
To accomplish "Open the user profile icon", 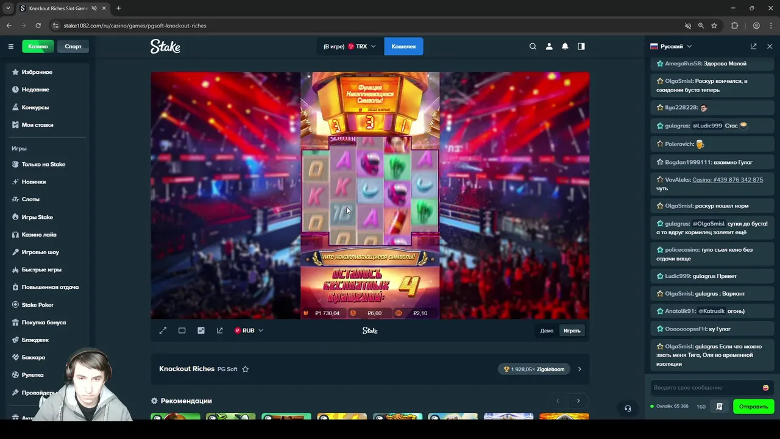I will tap(549, 46).
